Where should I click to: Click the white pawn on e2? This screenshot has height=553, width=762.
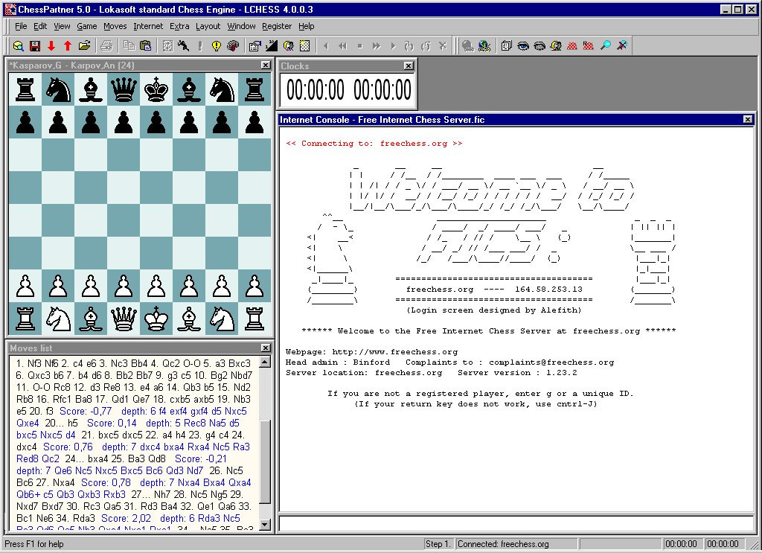click(156, 286)
